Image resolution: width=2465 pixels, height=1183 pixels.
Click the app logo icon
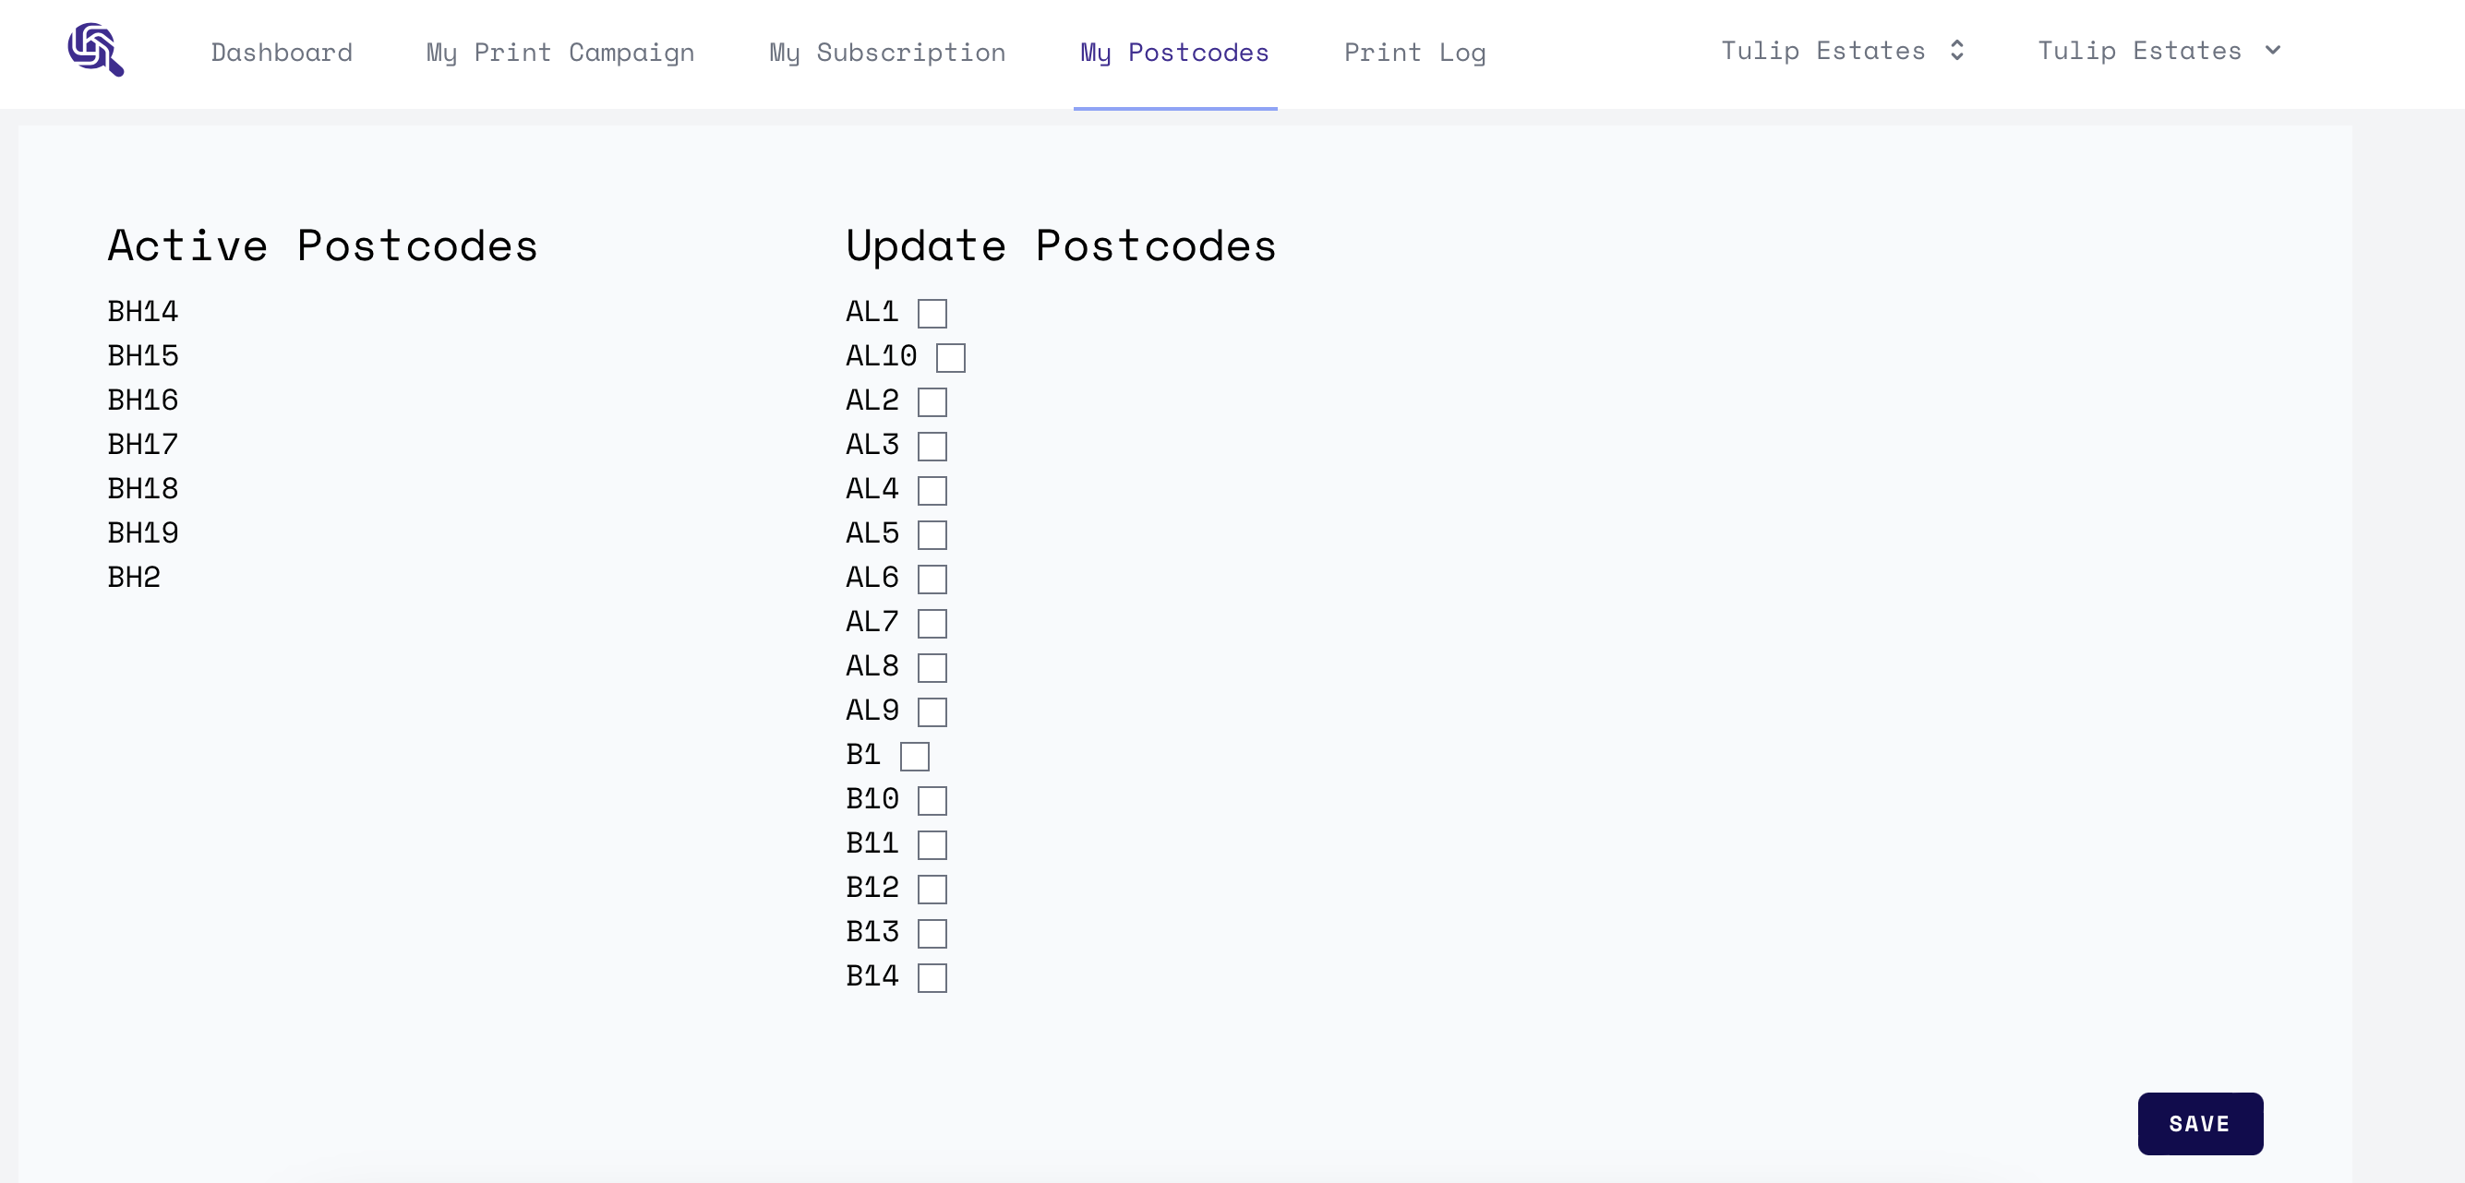[95, 50]
